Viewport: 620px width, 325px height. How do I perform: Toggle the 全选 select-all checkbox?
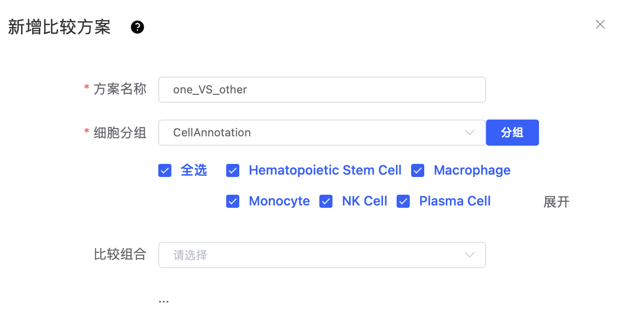point(165,170)
